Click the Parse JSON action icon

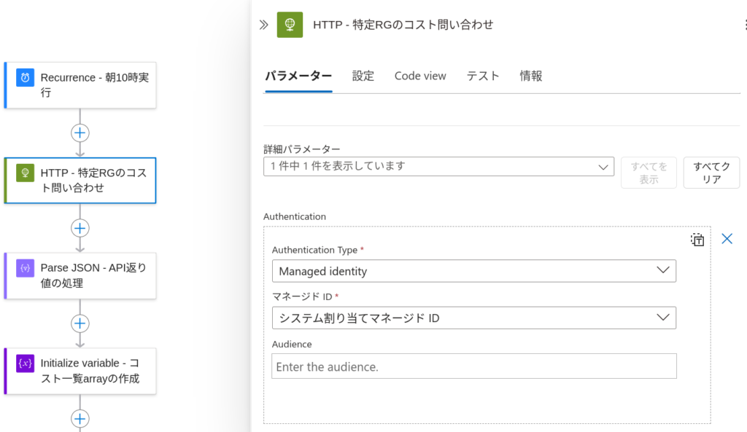click(26, 268)
